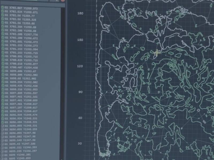Close the G-code panel with red button
Viewport: 214px width, 160px height.
tap(63, 1)
